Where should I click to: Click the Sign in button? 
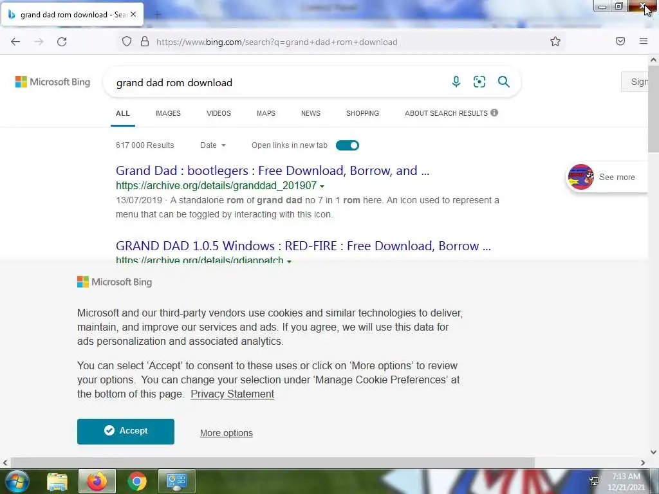[635, 82]
